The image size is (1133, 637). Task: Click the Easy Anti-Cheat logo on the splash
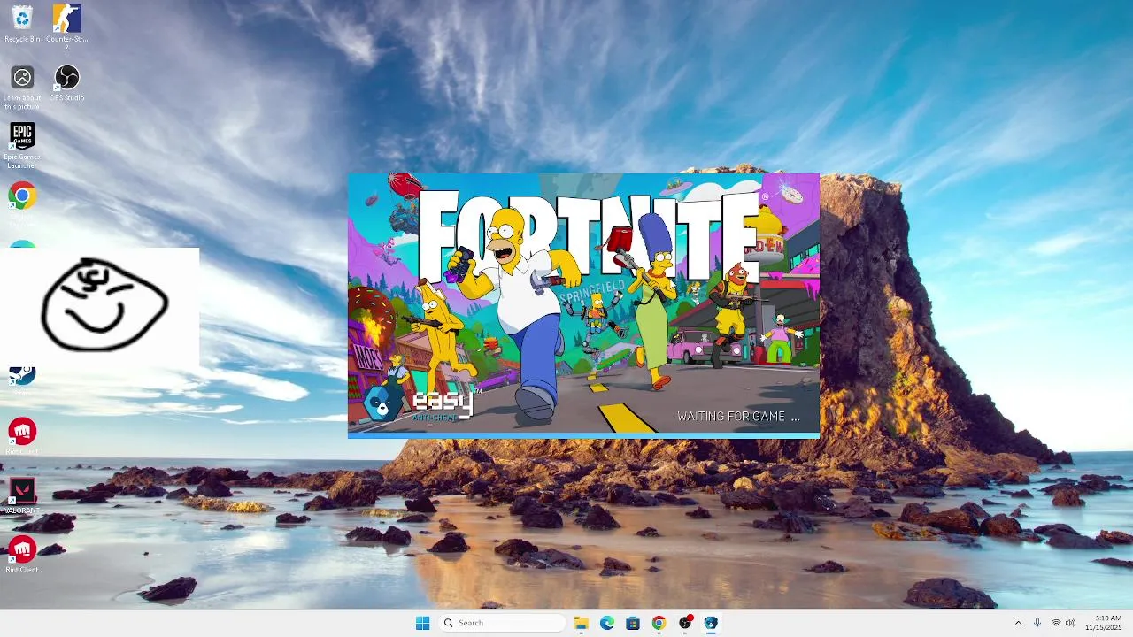(x=420, y=403)
